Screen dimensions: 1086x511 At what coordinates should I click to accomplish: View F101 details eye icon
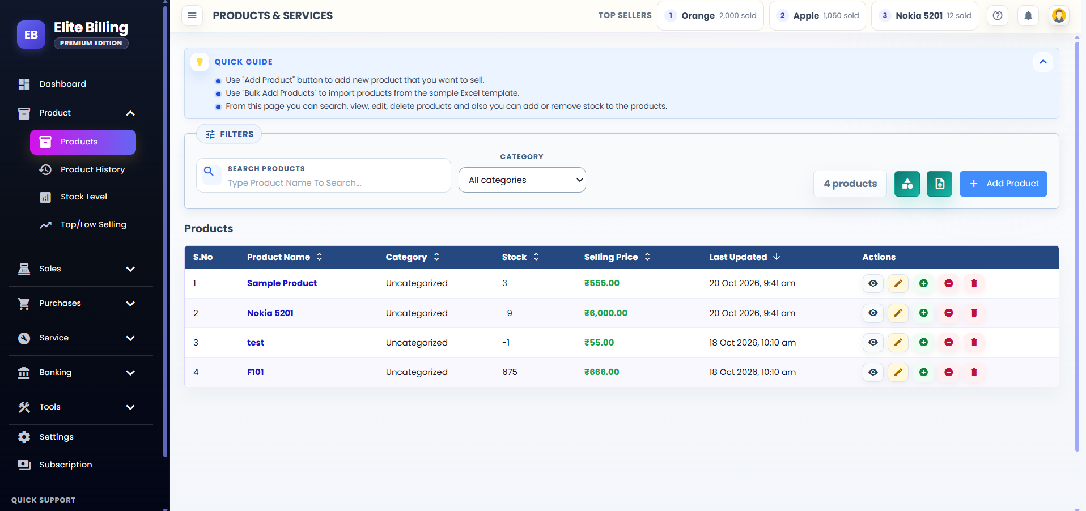pyautogui.click(x=873, y=372)
